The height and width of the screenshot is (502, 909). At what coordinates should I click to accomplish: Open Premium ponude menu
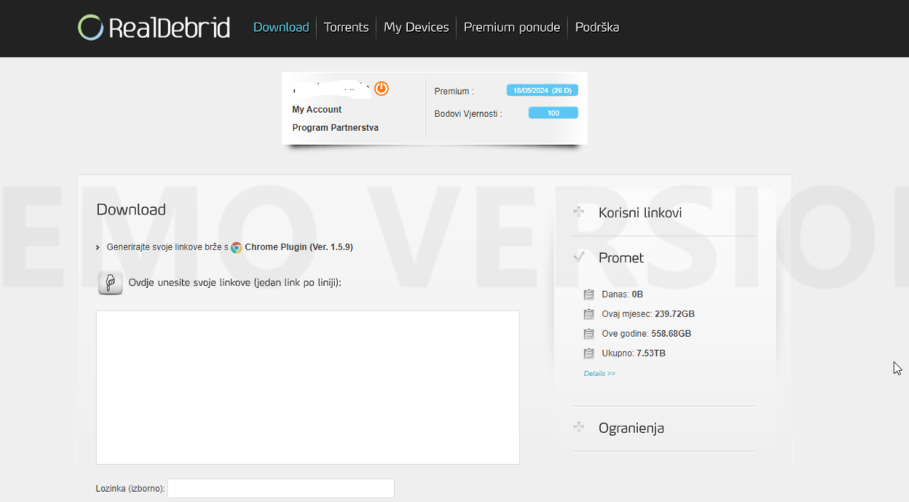[512, 28]
